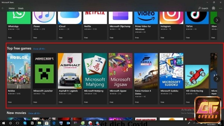Choose the Microsoft Jigsaw game tile
The width and height of the screenshot is (224, 126).
pyautogui.click(x=120, y=78)
